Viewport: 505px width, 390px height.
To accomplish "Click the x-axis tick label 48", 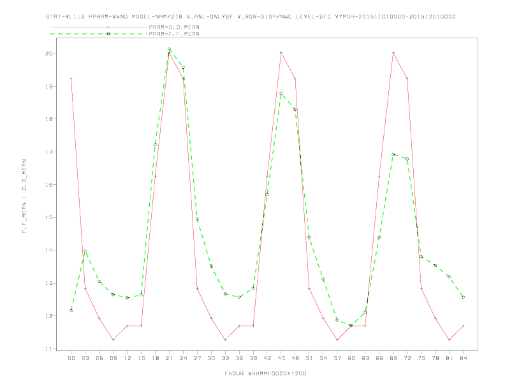I will [295, 358].
